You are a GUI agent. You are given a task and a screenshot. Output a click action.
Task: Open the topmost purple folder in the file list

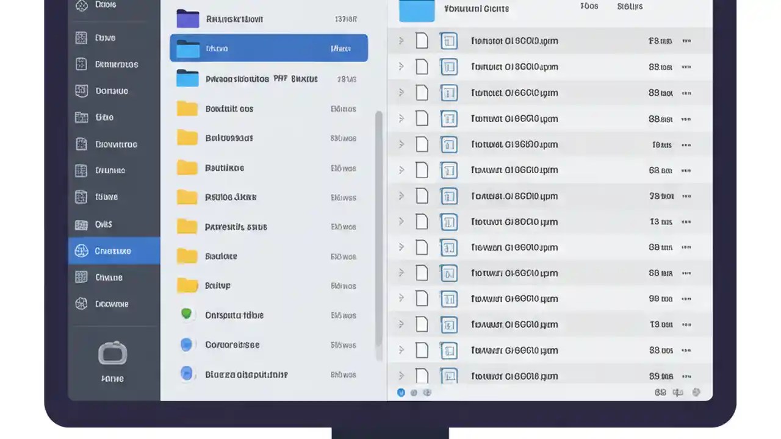pos(187,19)
